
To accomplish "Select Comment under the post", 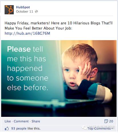I will (x=21, y=121).
